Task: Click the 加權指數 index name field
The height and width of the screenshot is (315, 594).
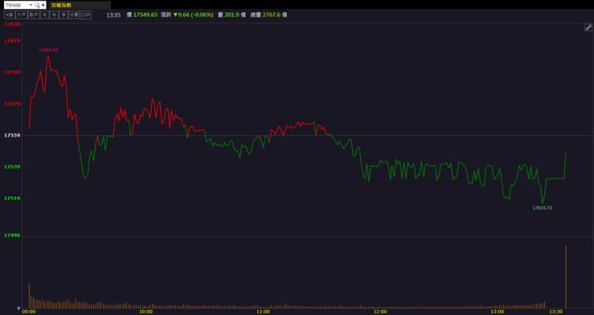Action: (79, 5)
